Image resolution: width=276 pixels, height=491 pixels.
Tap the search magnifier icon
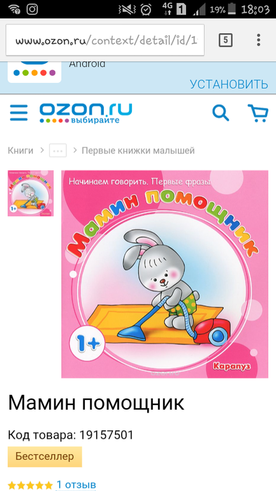coord(221,113)
